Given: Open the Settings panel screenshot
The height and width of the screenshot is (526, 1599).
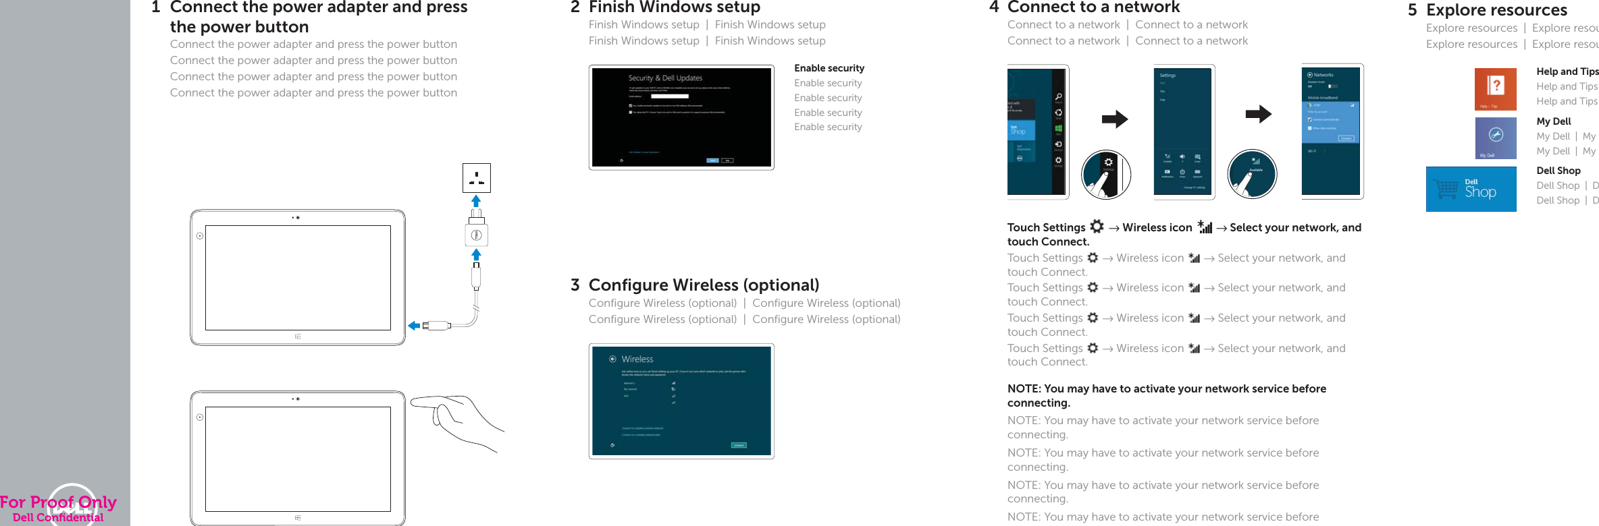Looking at the screenshot, I should pyautogui.click(x=1184, y=131).
